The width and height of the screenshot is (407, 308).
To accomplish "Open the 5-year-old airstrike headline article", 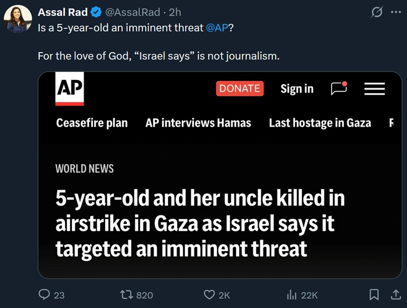I will tap(200, 223).
